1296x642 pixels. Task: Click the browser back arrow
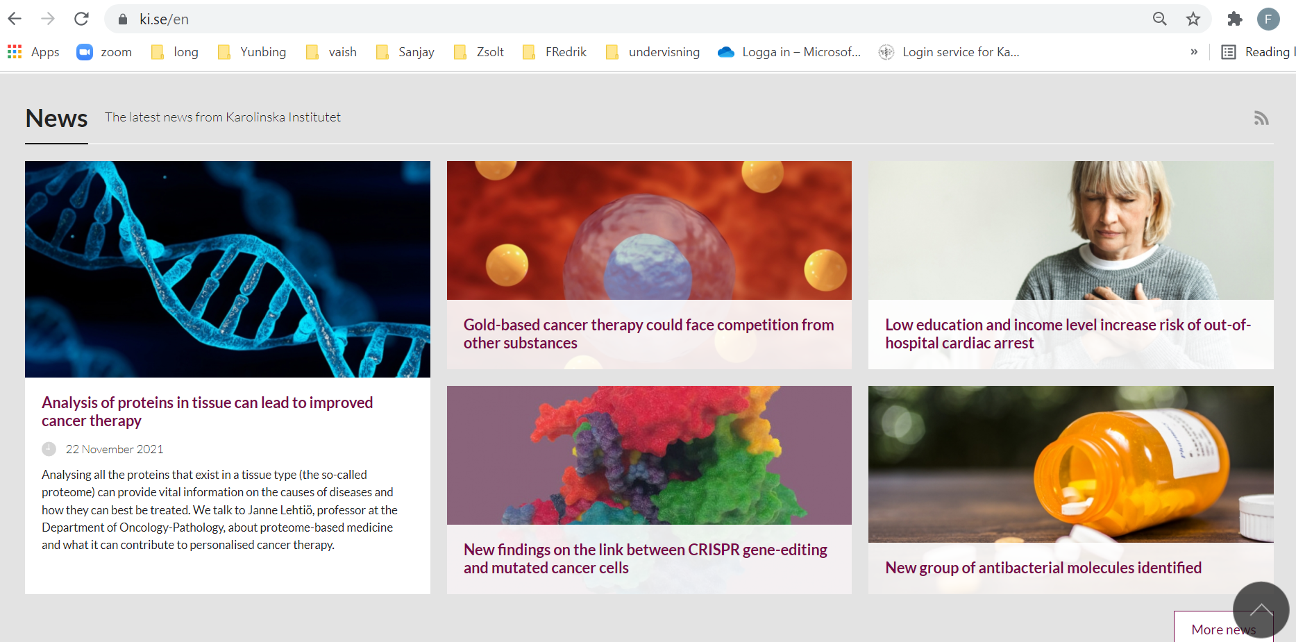(15, 19)
